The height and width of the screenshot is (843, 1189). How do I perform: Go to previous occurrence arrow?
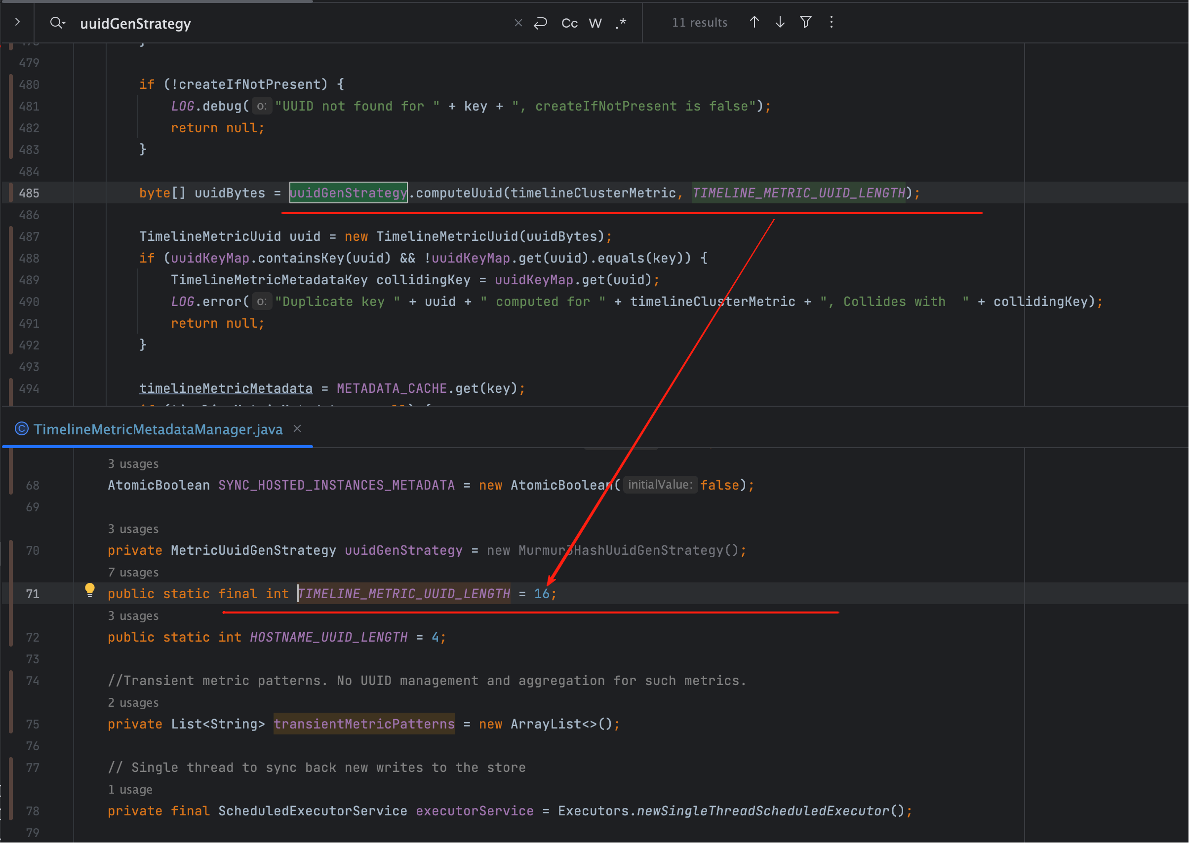coord(754,22)
